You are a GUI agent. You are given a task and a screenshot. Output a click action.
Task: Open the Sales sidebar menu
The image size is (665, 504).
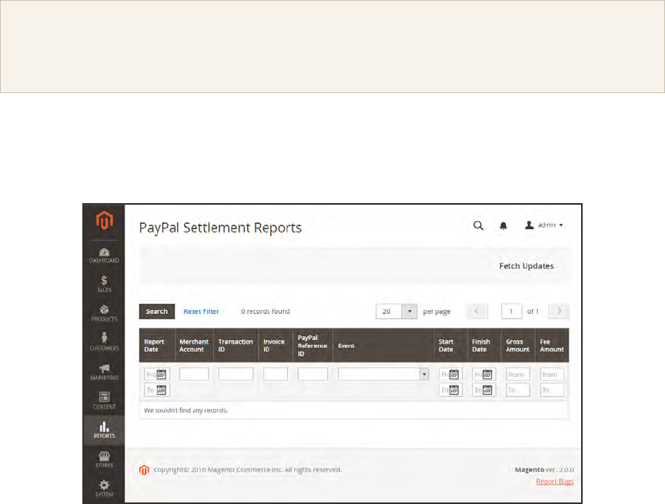(104, 284)
